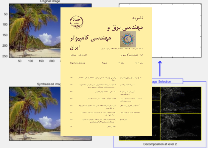Click page number ۱۸۵ in the contents
Image resolution: width=208 pixels, height=148 pixels.
71,78
